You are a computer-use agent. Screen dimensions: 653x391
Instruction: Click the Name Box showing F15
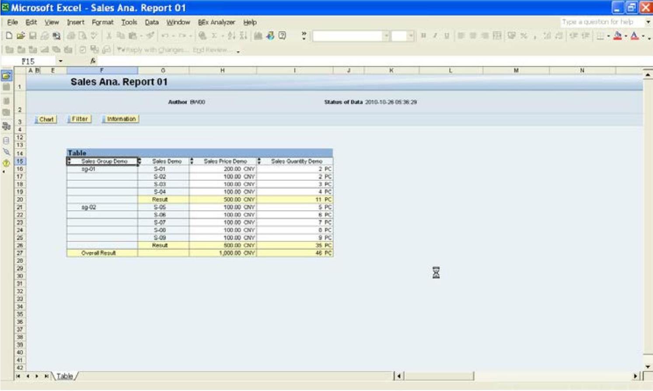[29, 61]
